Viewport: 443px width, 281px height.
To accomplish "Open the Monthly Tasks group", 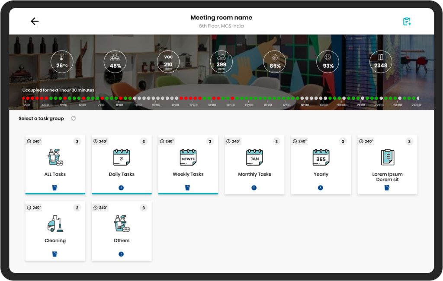I will coord(254,164).
